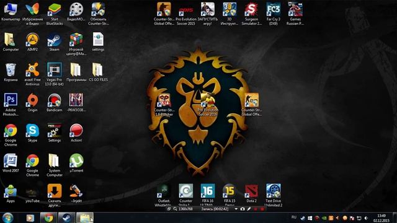Launch Word 2007 shortcut
The image size is (397, 223).
(x=11, y=164)
